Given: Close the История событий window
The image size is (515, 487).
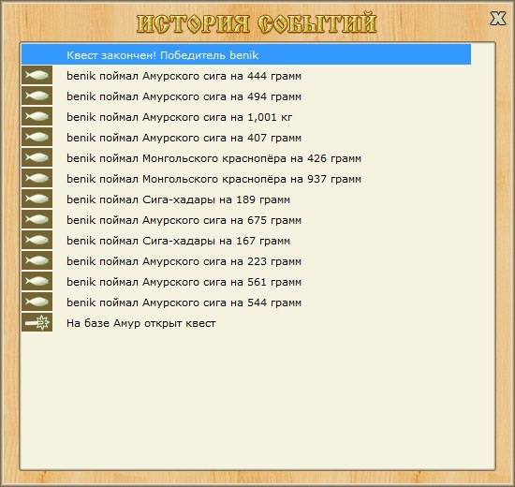Looking at the screenshot, I should 498,19.
